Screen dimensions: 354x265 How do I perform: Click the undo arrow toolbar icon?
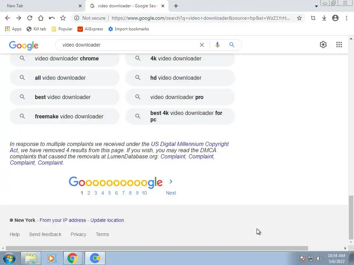52,18
